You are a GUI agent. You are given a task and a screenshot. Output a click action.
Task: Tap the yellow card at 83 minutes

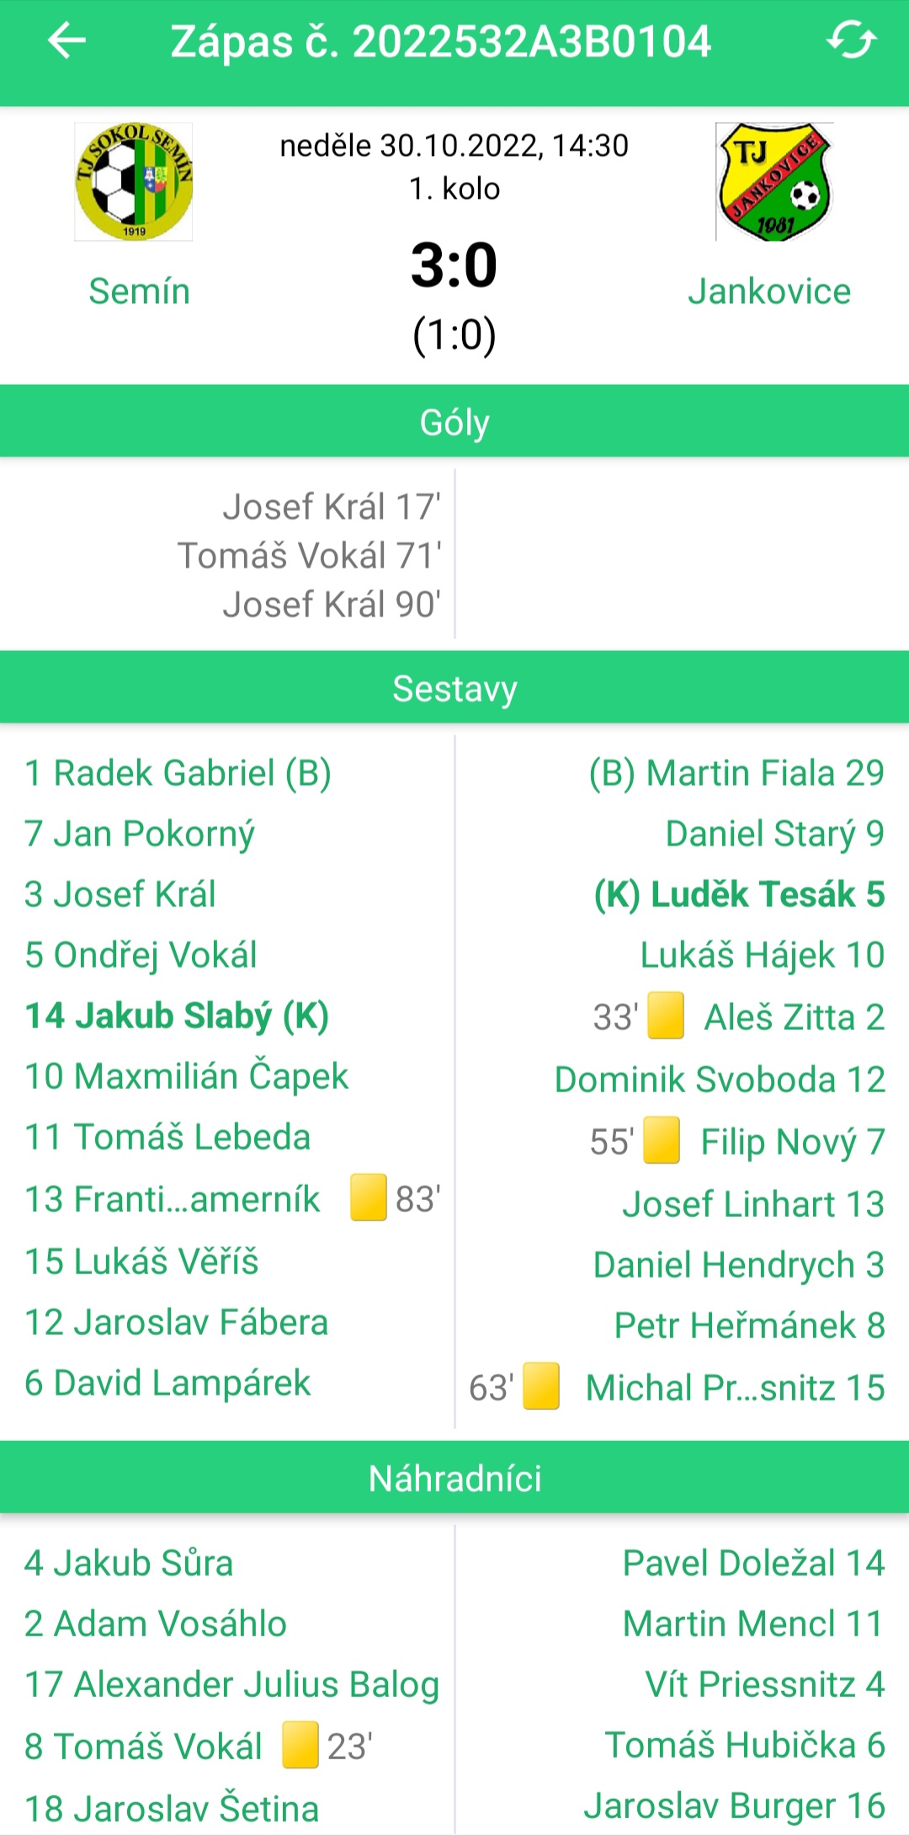[x=369, y=1198]
